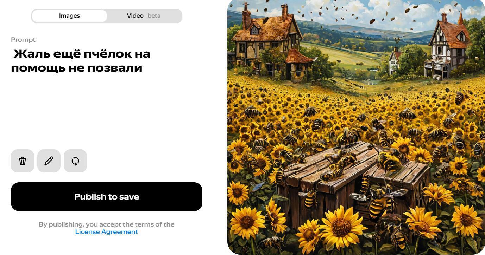
Task: Click the word "Video" in the toggle
Action: coord(135,16)
